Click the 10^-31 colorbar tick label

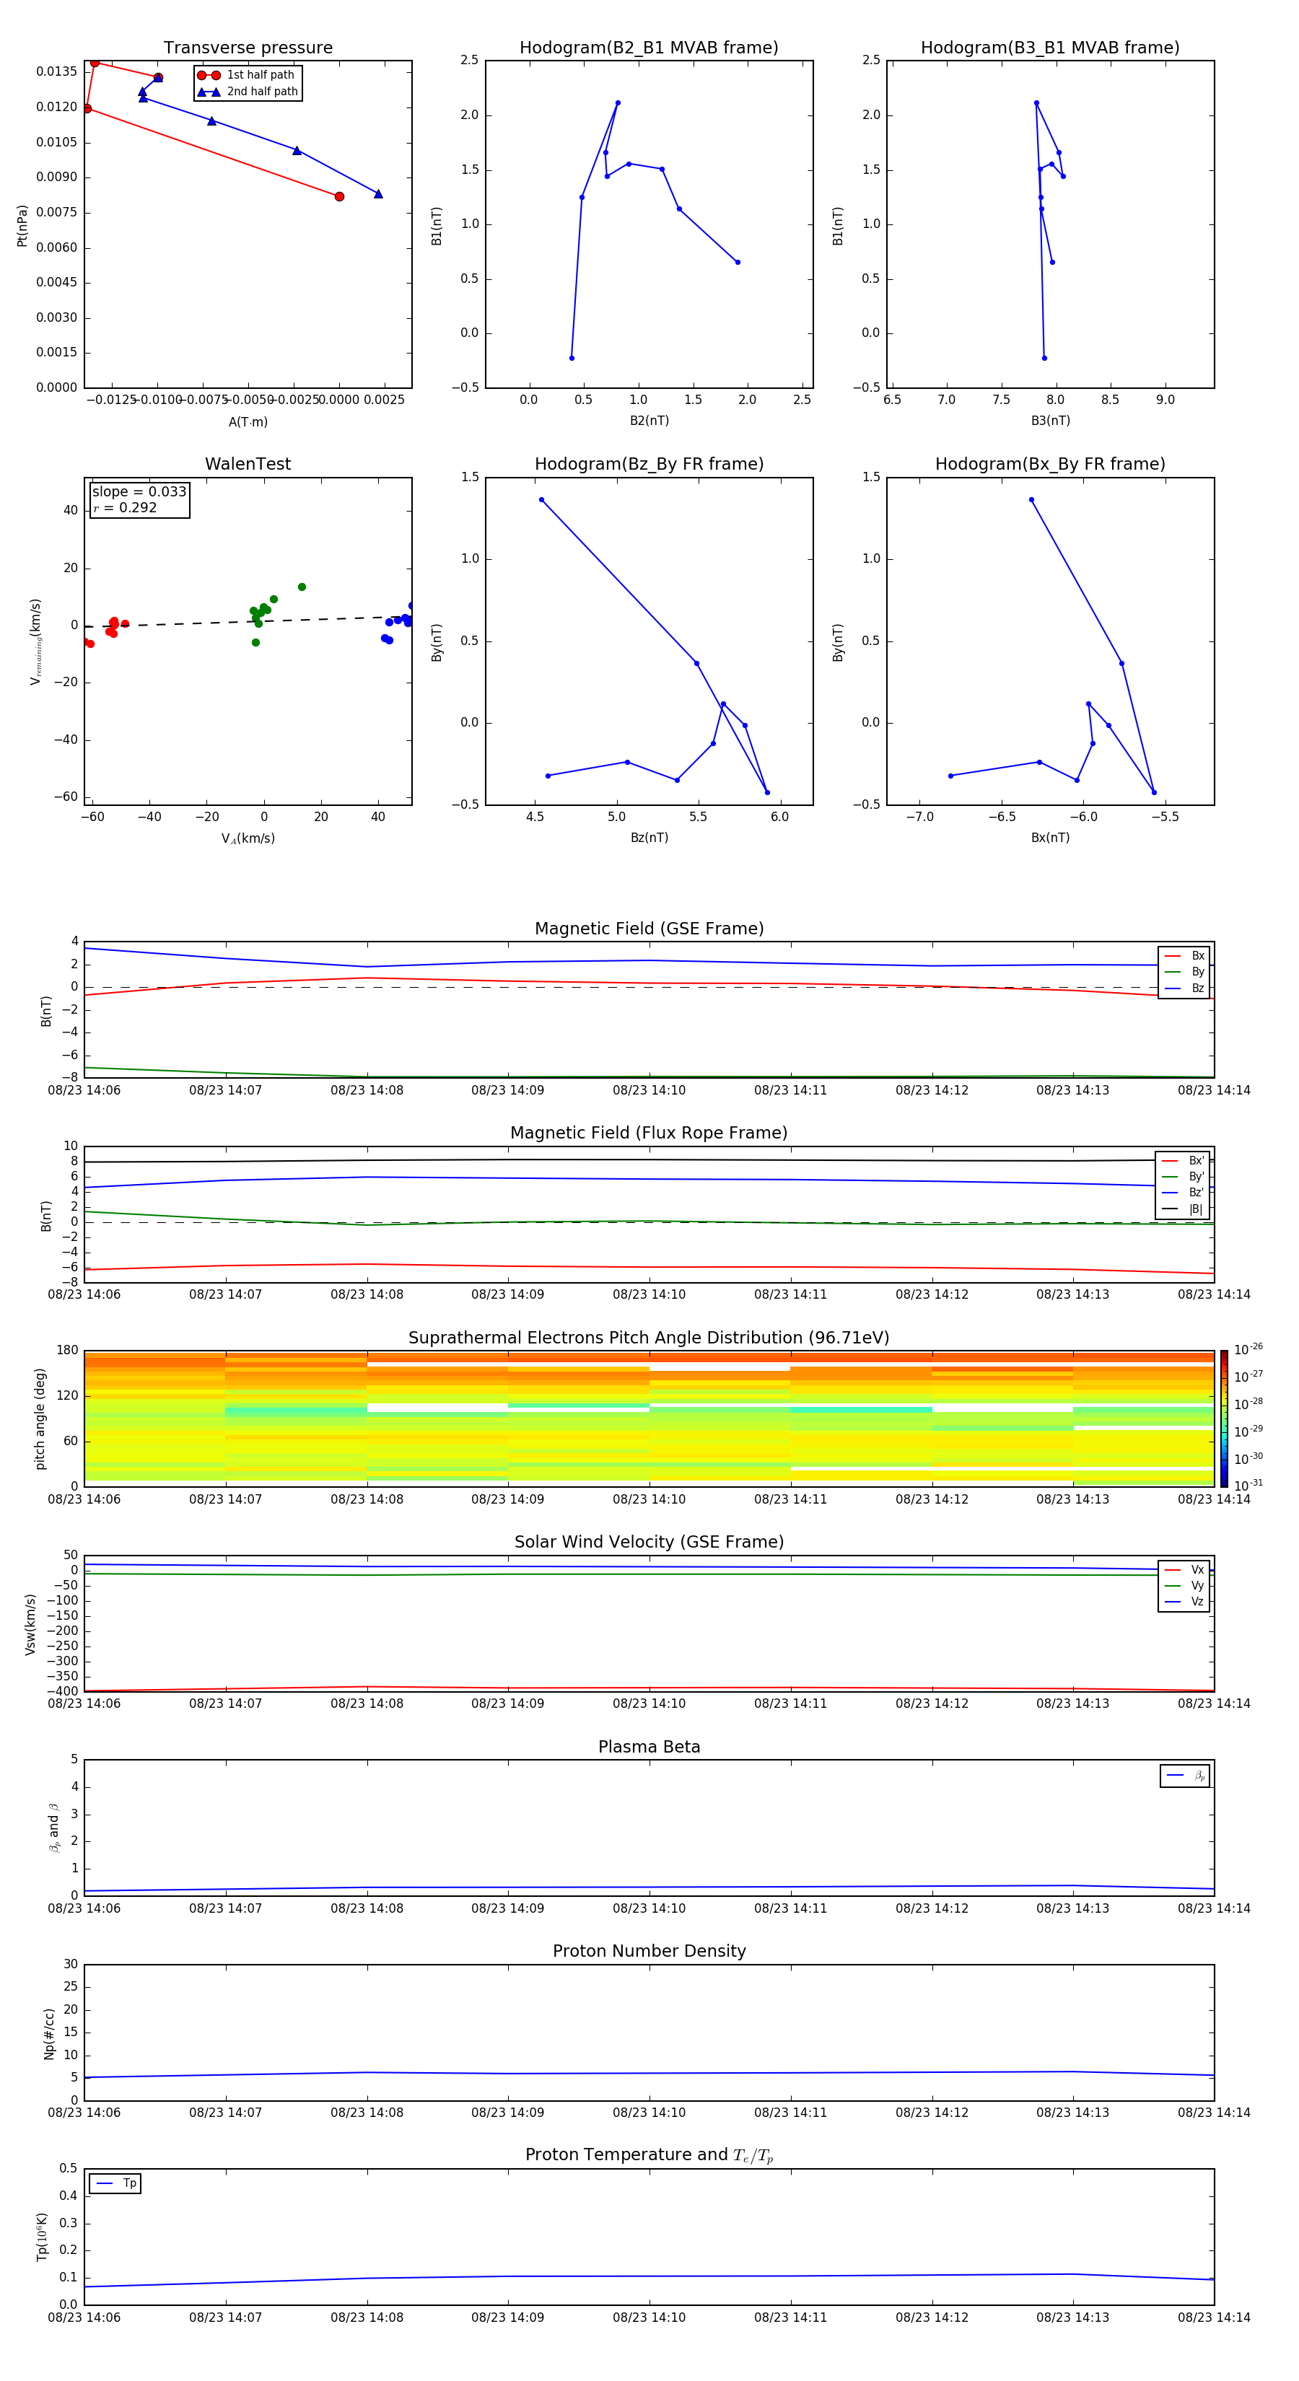click(1247, 1486)
